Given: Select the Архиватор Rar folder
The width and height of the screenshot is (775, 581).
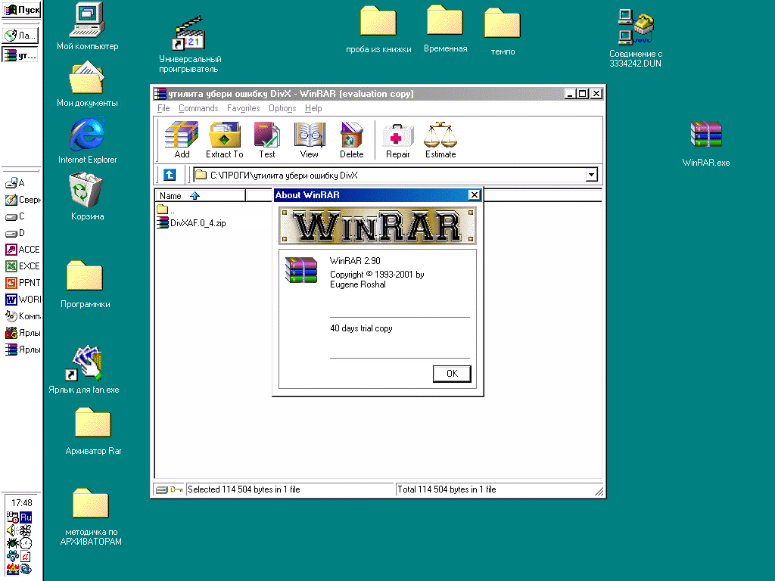Looking at the screenshot, I should 93,430.
